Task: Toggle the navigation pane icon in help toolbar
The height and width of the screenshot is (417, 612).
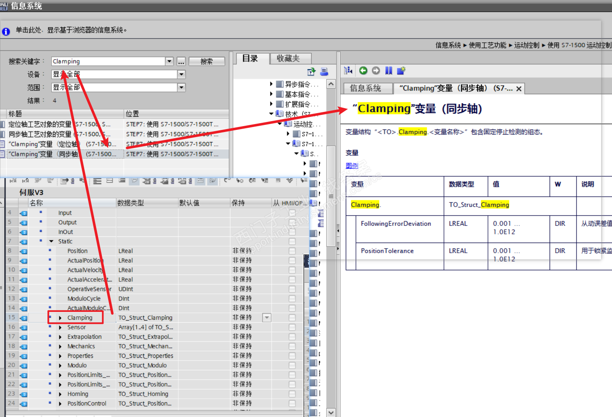Action: point(348,70)
